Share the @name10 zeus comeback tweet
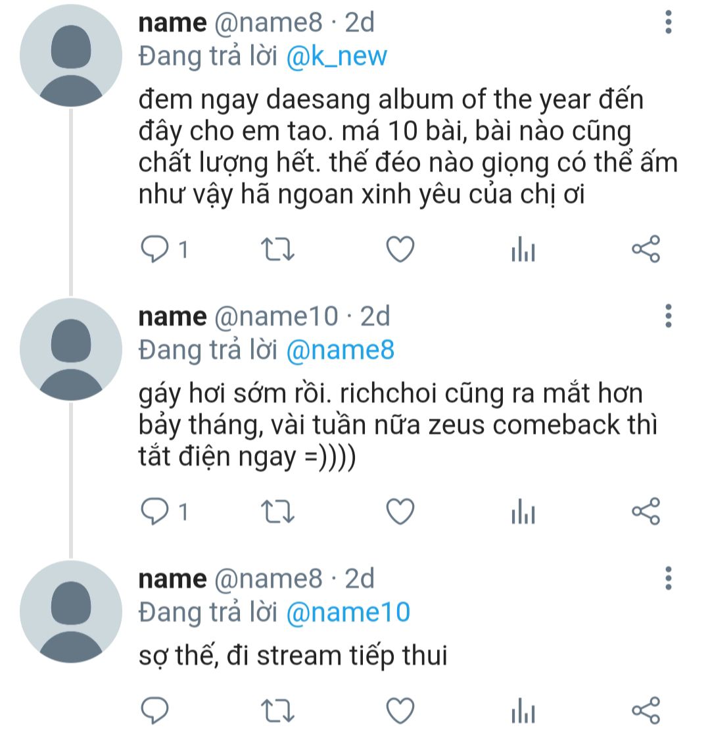The height and width of the screenshot is (736, 710). point(646,511)
